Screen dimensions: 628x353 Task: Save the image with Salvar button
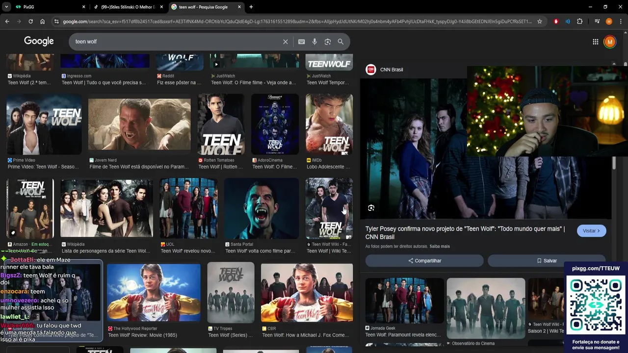point(547,261)
